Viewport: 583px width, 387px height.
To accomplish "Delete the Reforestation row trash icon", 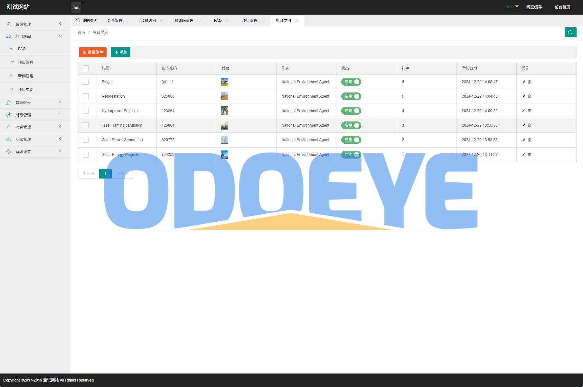I will pyautogui.click(x=529, y=96).
